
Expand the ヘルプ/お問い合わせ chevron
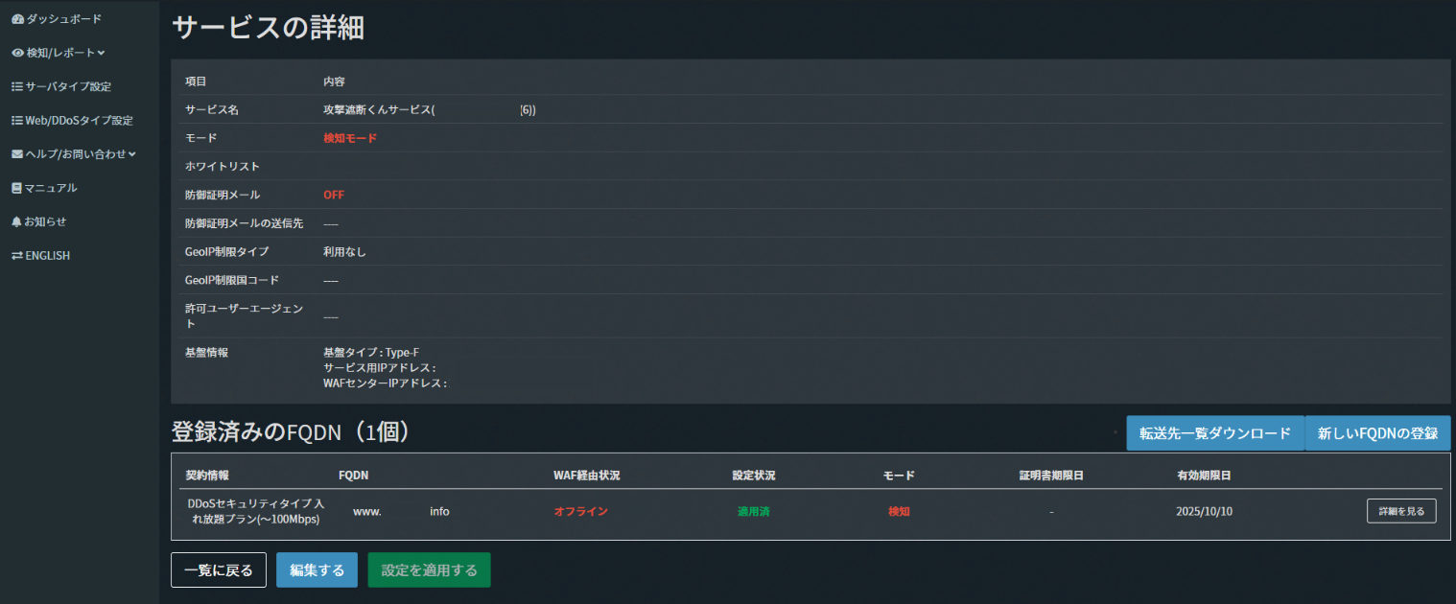point(132,154)
